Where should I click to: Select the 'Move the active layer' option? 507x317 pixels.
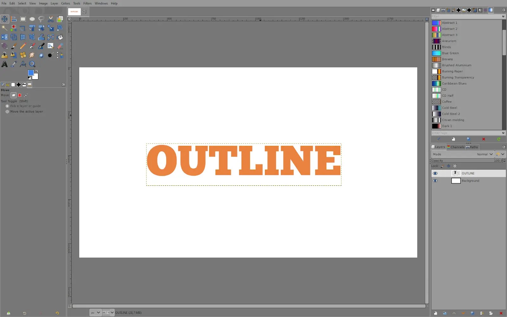click(x=7, y=111)
